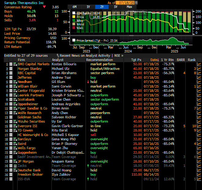The image size is (202, 190).
Task: Expand the Consensus Rating red arrow indicator
Action: click(x=45, y=7)
